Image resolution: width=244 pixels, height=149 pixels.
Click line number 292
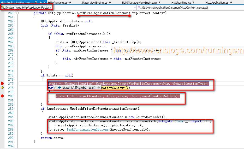11,146
